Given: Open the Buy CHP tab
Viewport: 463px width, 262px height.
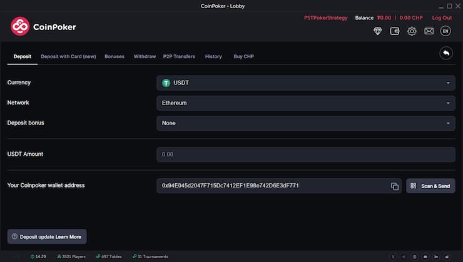Looking at the screenshot, I should click(x=243, y=56).
